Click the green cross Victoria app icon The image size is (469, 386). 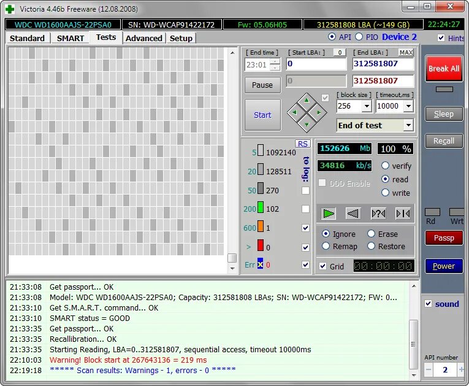(10, 9)
